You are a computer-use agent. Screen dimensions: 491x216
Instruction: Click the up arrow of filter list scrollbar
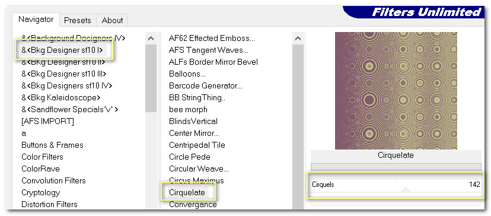pyautogui.click(x=298, y=38)
